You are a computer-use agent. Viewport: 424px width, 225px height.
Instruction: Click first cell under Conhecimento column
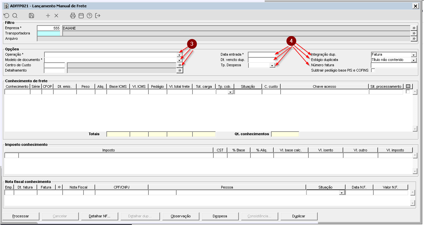pyautogui.click(x=17, y=92)
